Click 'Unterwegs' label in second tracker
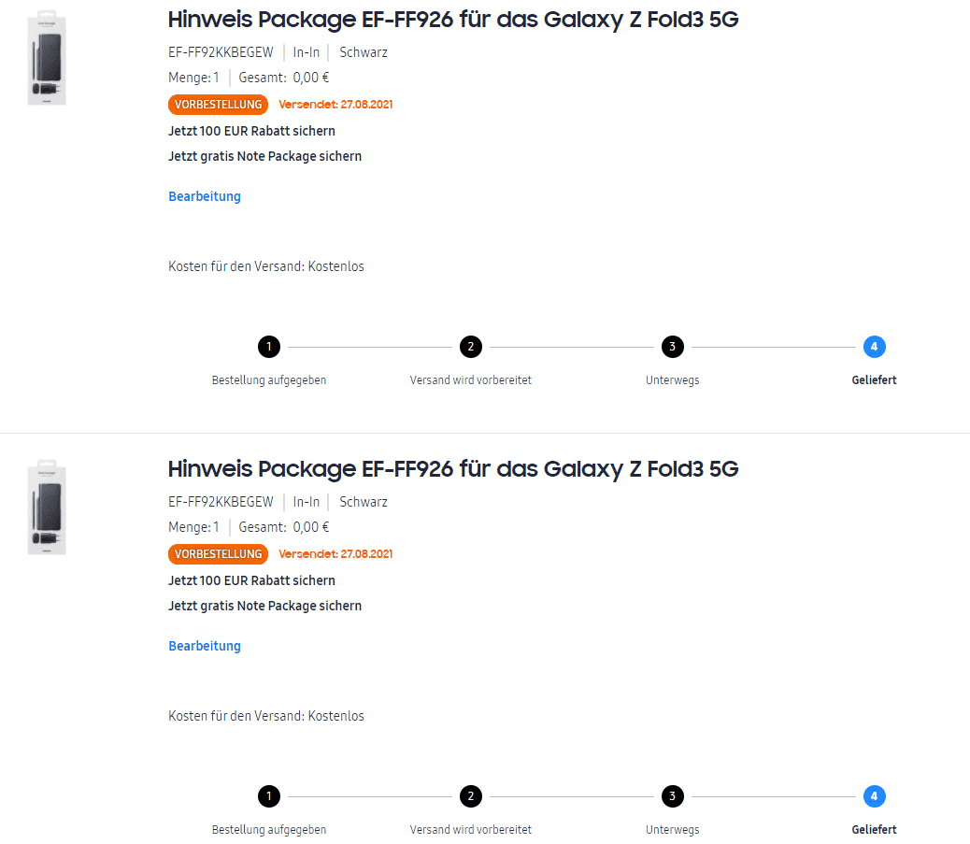 [673, 830]
